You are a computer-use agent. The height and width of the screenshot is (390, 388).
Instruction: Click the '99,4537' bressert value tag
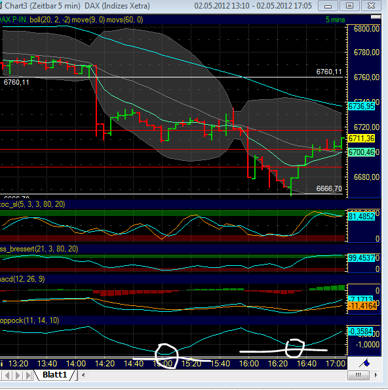tap(361, 258)
